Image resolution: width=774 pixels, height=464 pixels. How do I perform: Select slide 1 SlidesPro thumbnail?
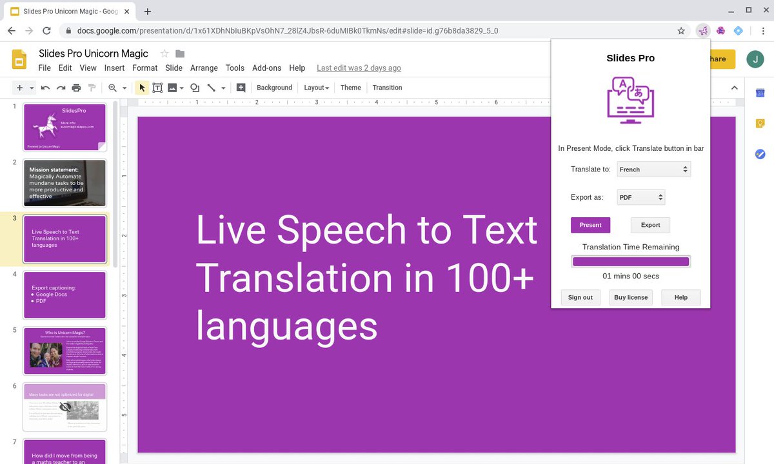[x=64, y=127]
